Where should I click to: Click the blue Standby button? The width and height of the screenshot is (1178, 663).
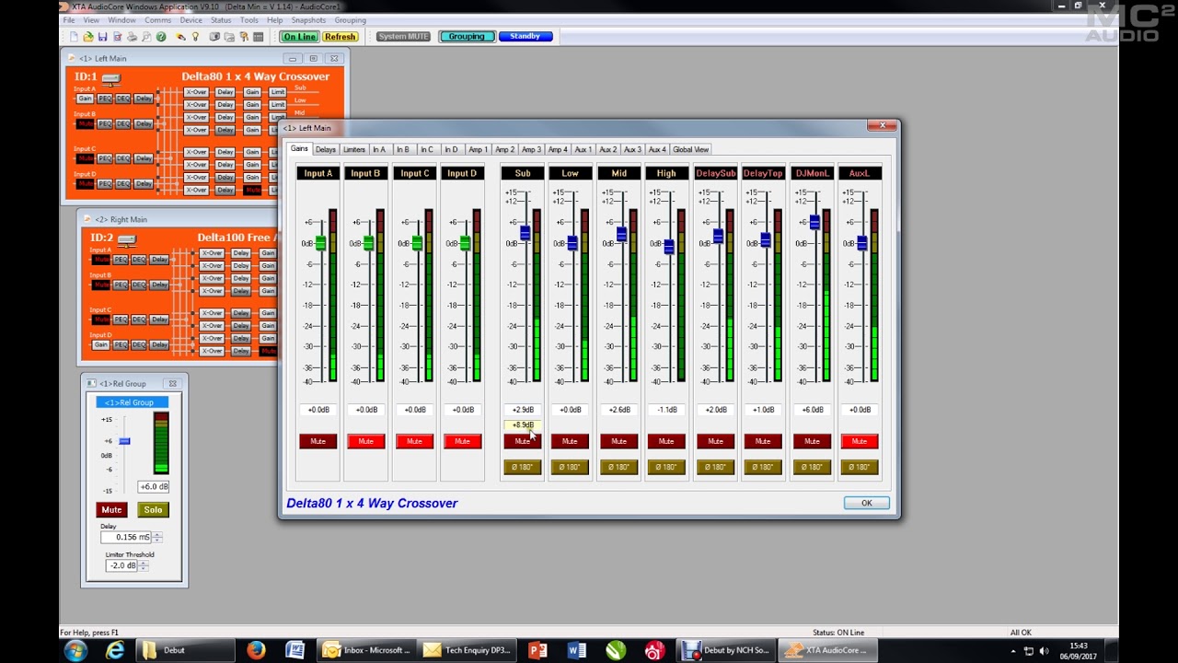(525, 37)
